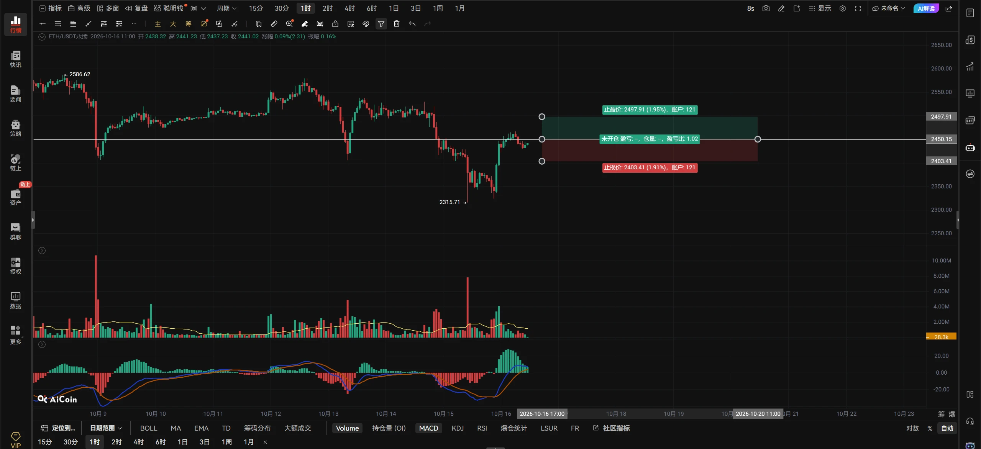Select the horizontal line drawing tool

(x=43, y=24)
